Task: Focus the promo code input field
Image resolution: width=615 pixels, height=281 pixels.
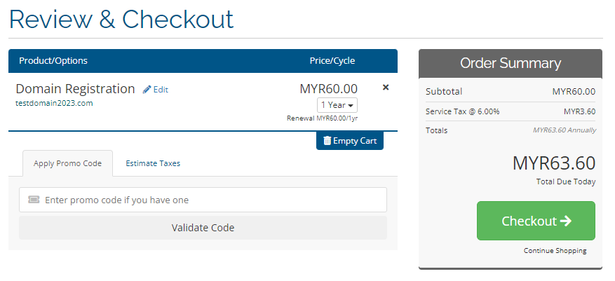Action: (203, 200)
